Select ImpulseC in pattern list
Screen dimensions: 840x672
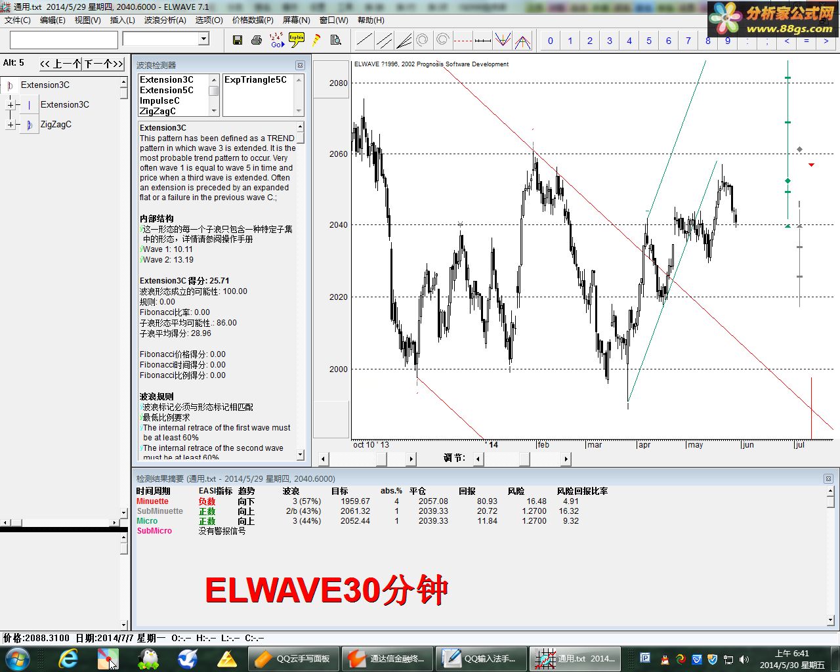coord(159,100)
